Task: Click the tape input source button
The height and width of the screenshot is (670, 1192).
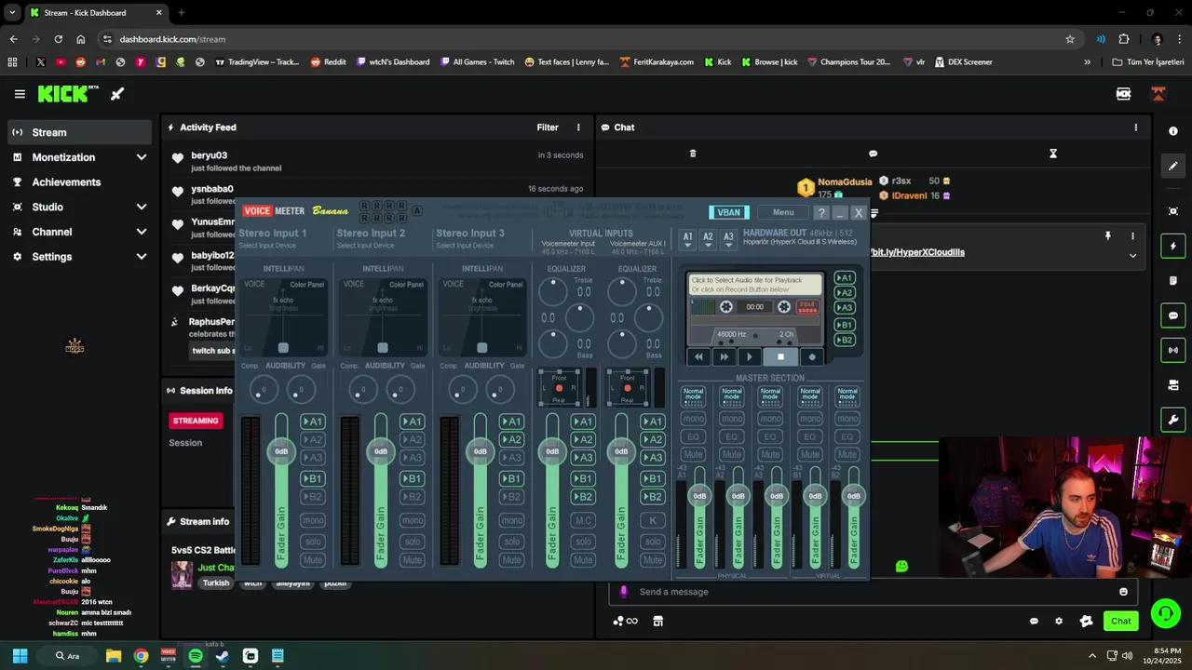Action: [807, 306]
